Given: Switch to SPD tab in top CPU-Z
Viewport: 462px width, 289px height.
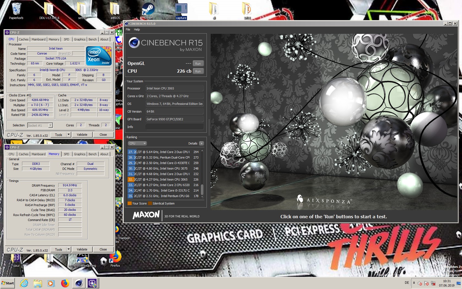Looking at the screenshot, I should coord(67,39).
